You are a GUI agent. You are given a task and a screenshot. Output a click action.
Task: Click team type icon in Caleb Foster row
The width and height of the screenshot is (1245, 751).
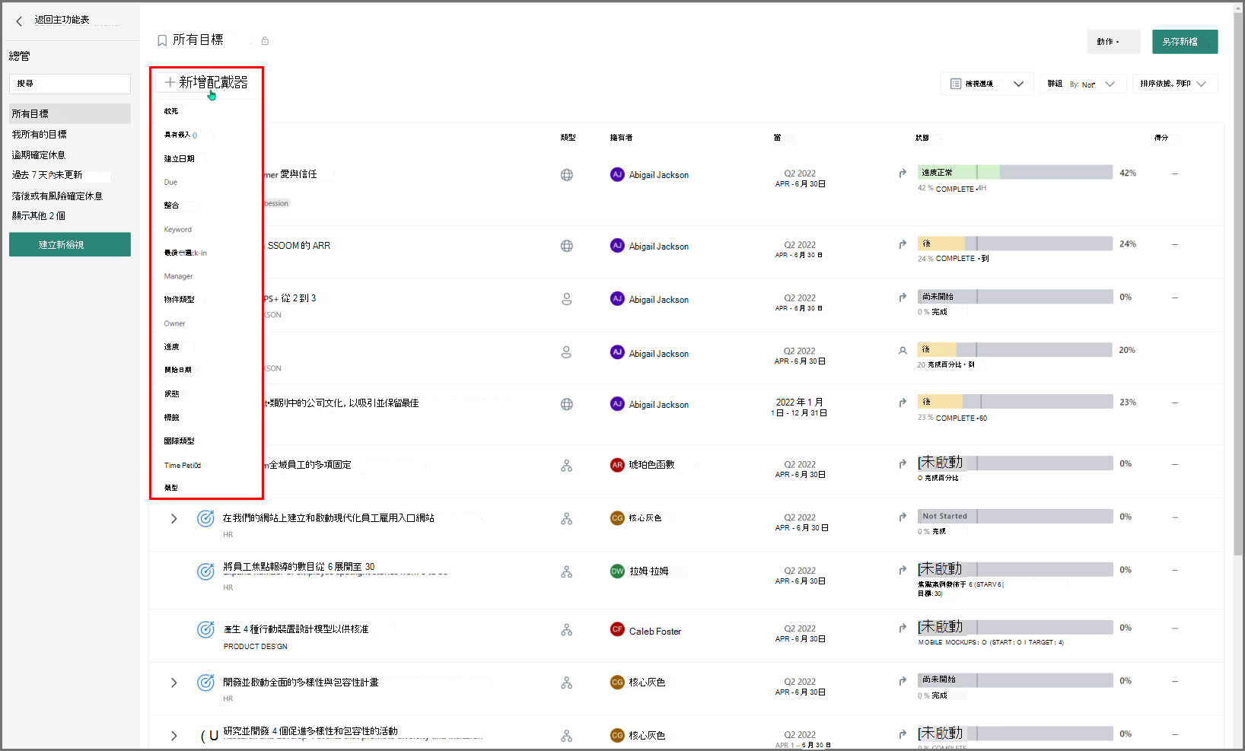(x=567, y=630)
